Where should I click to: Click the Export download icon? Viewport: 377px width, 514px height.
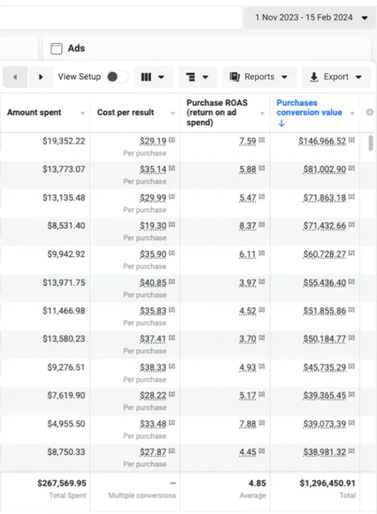[314, 77]
